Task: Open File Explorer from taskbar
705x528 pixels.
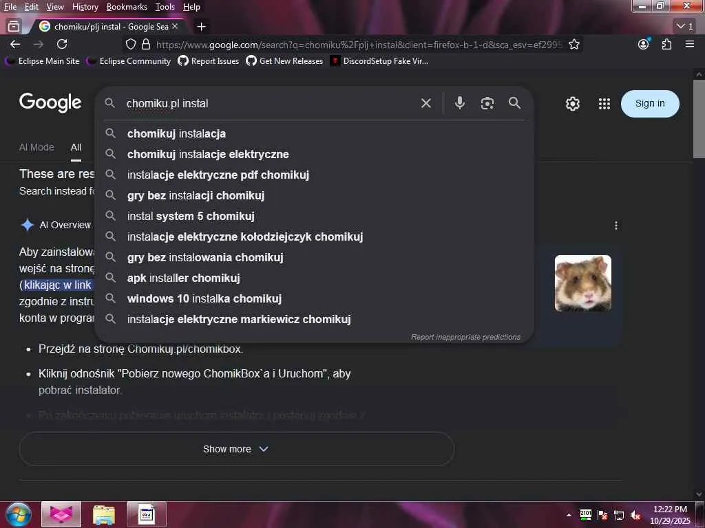Action: (x=104, y=514)
